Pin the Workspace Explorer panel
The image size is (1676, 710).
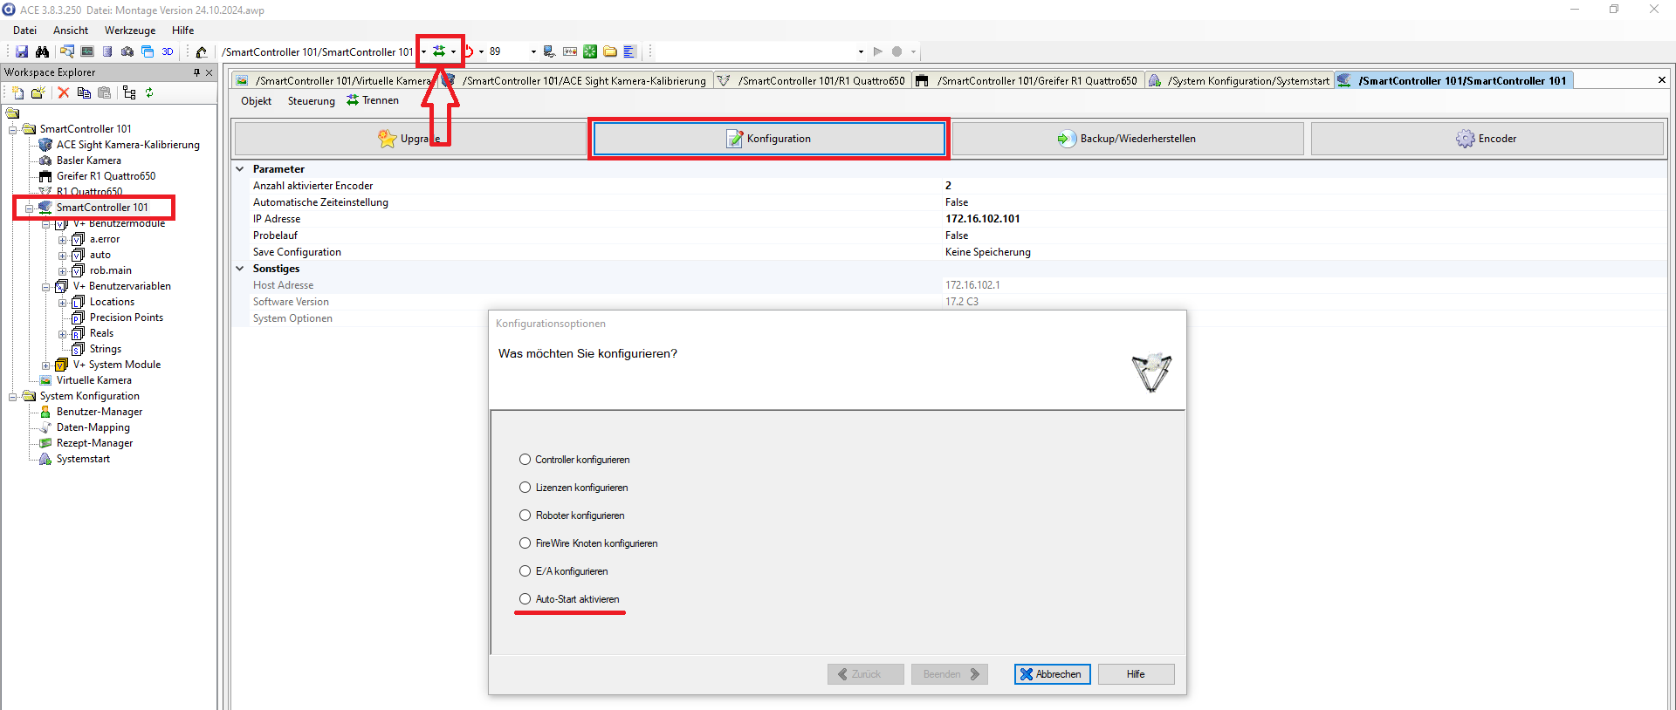[x=196, y=72]
